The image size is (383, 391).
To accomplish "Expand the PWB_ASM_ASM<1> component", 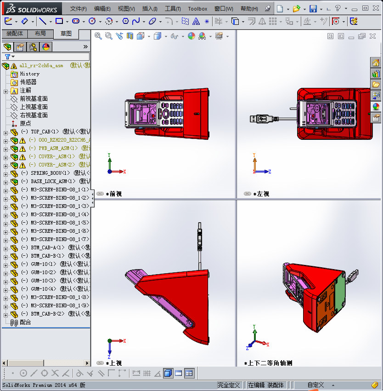I will coord(6,149).
